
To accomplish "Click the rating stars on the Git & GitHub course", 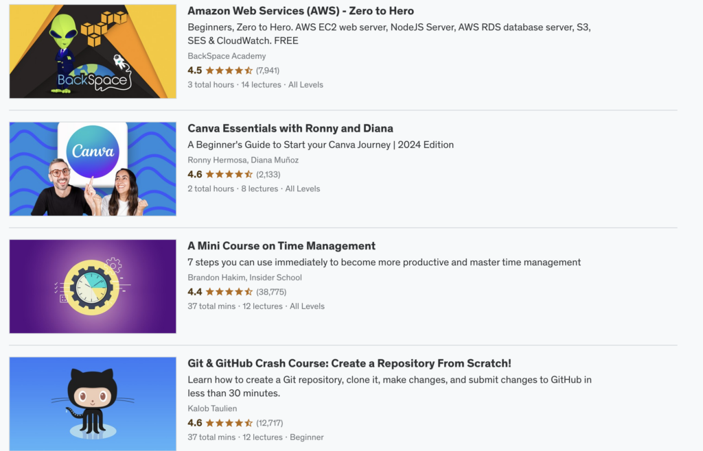I will pyautogui.click(x=229, y=423).
